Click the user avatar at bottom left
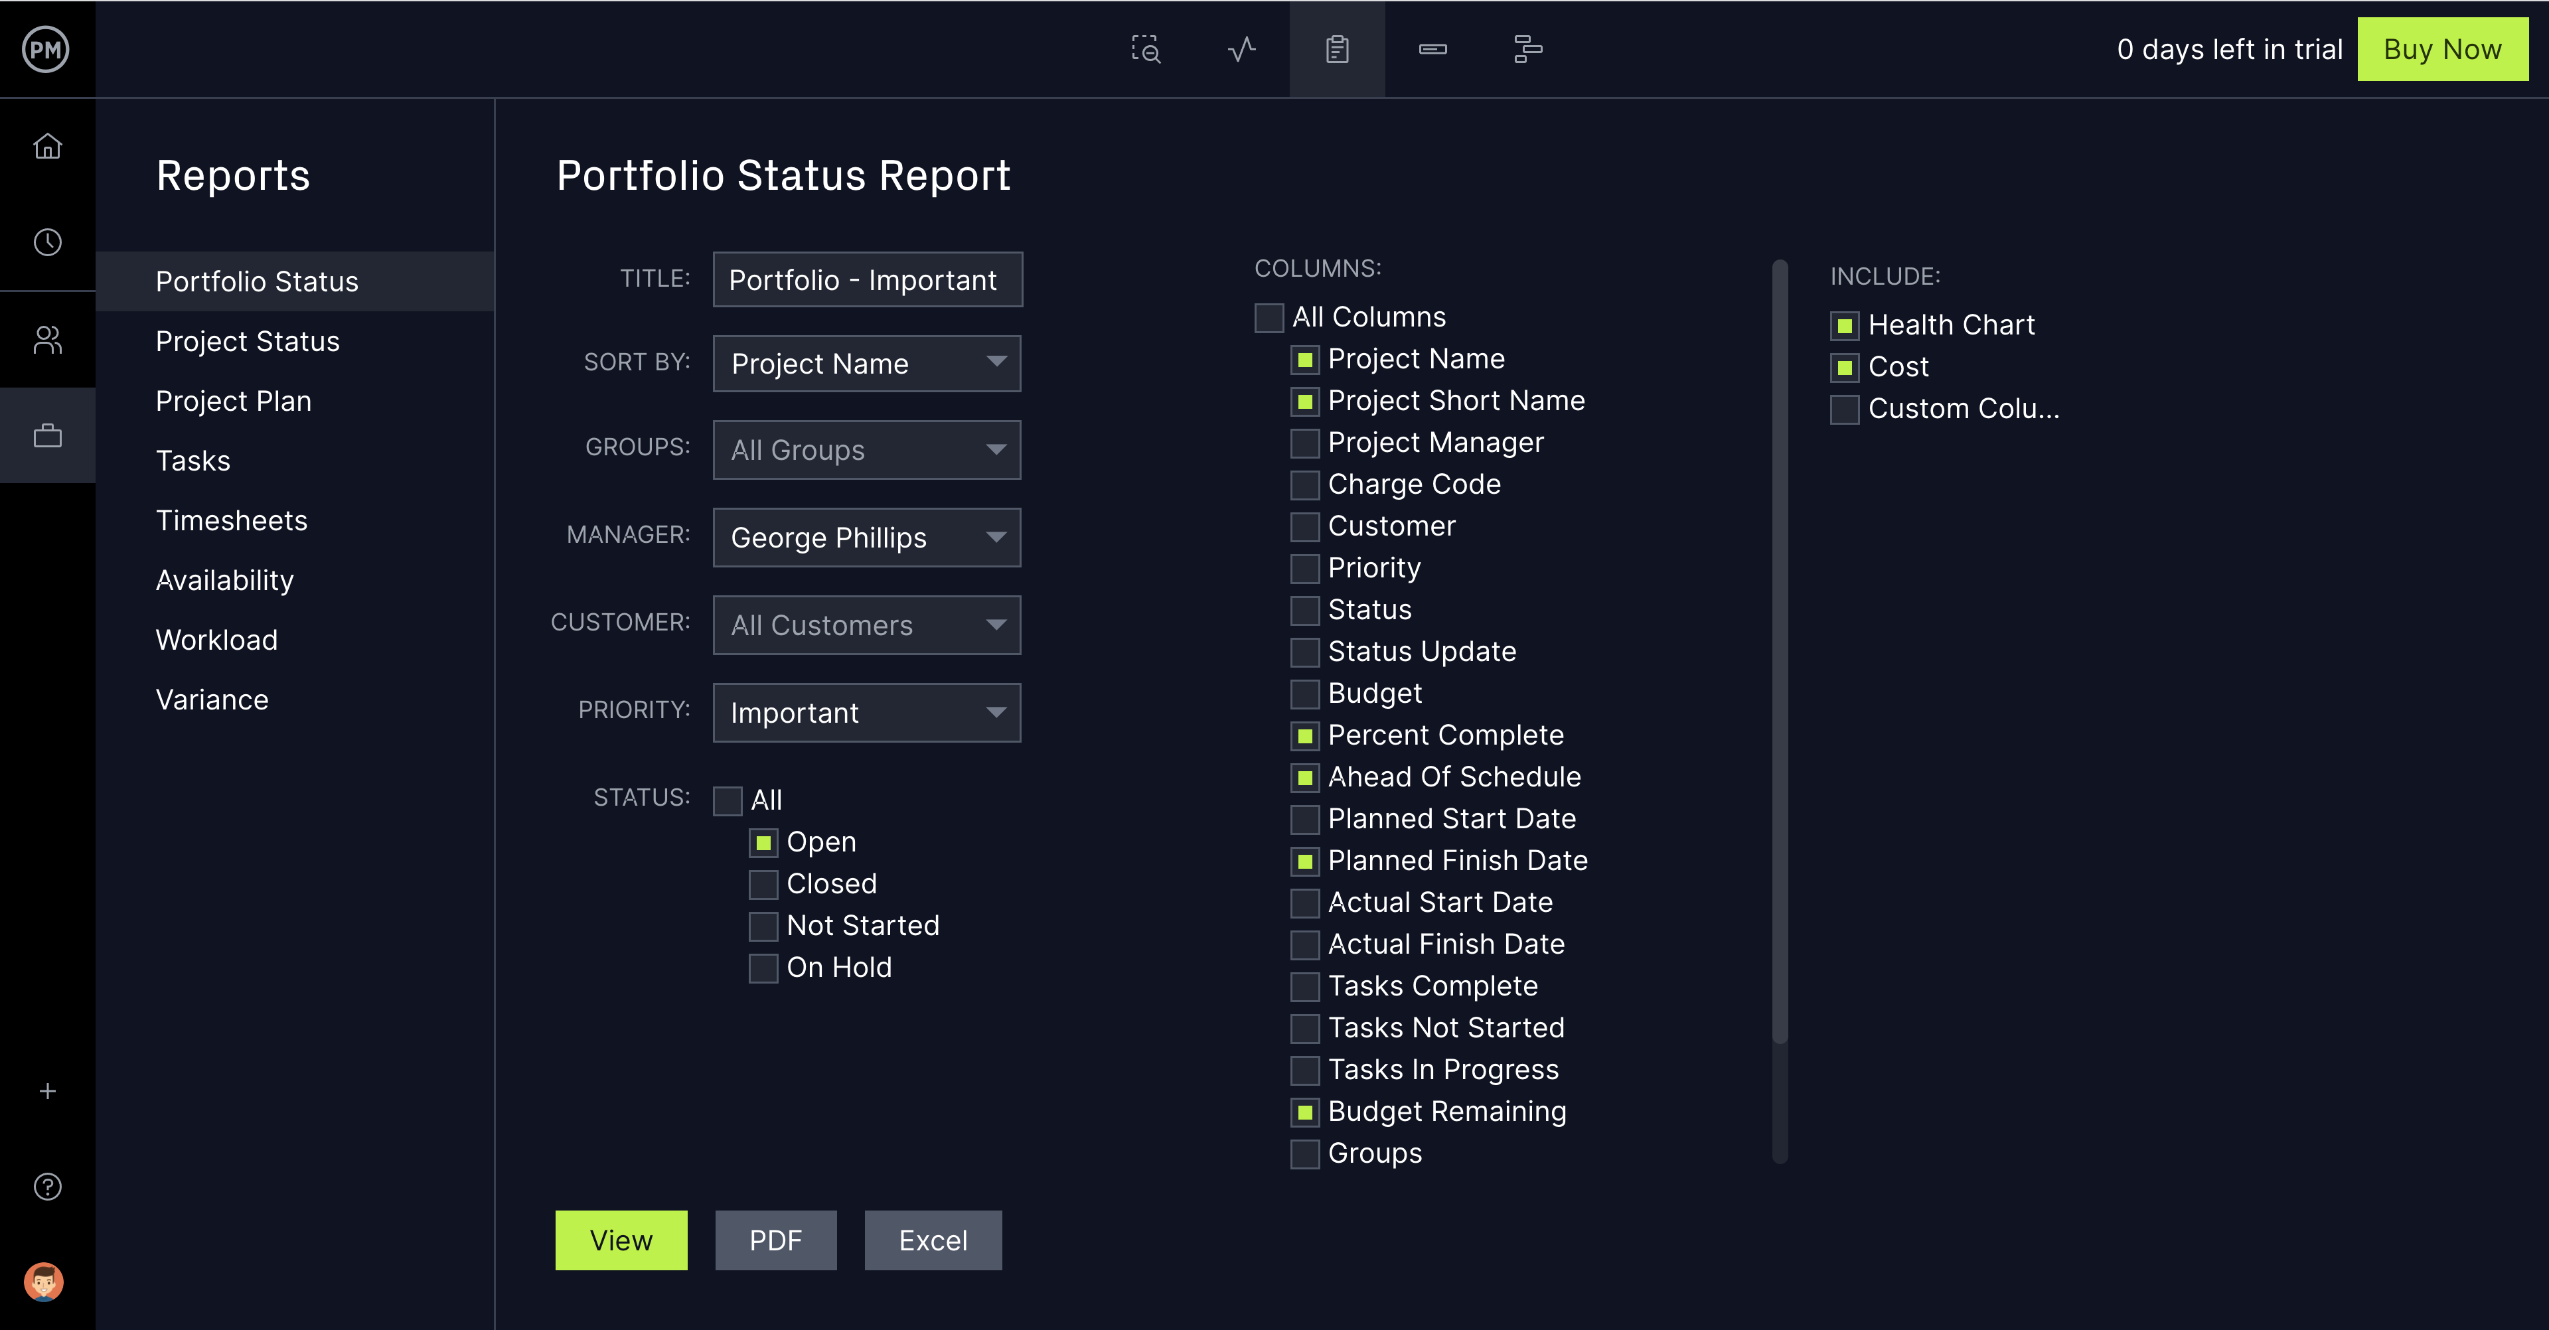Screen dimensions: 2549x1330 coord(44,1282)
